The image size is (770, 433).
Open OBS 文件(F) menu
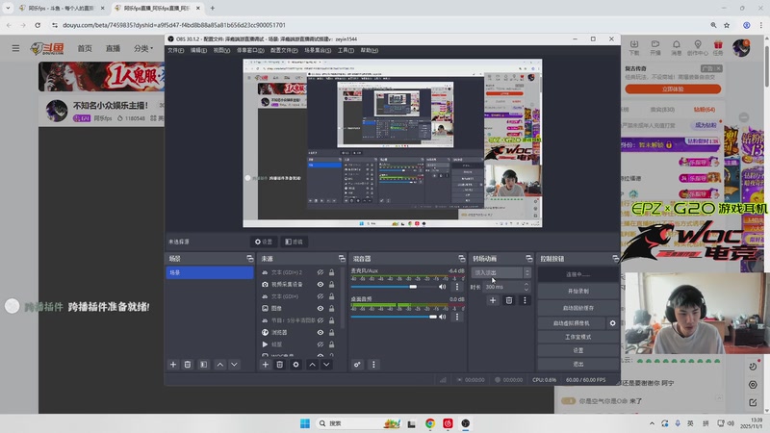point(176,50)
